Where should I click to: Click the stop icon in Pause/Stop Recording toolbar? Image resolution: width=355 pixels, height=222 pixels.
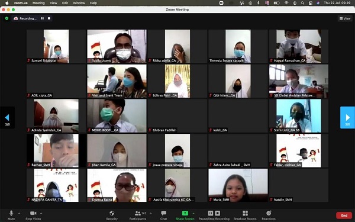[217, 213]
